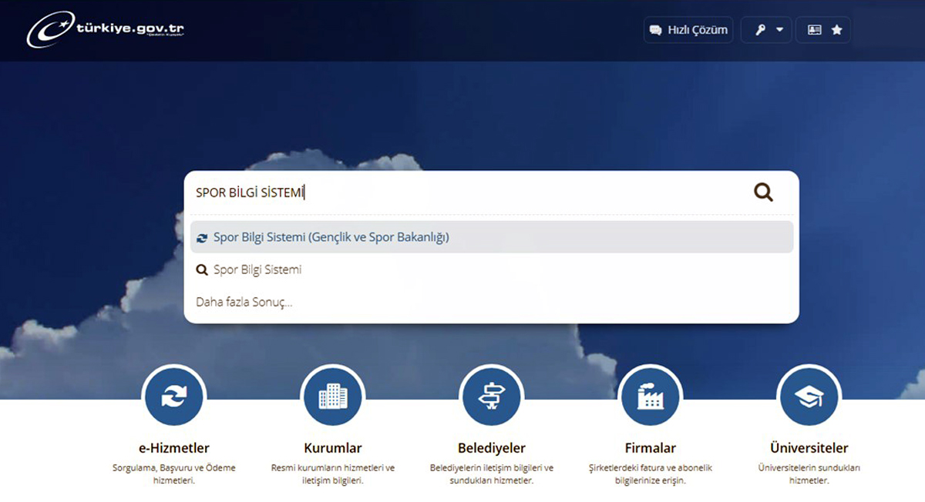Go to the e-Hizmetler heading link

coord(174,448)
